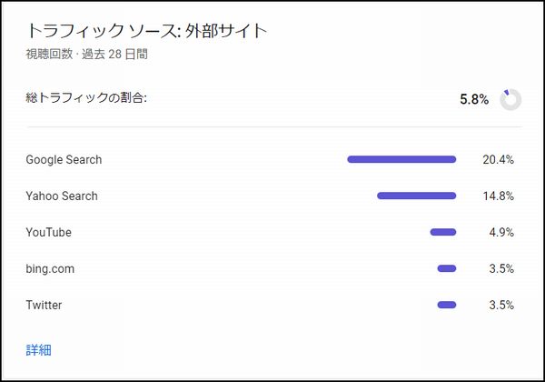This screenshot has width=545, height=382.
Task: Click the 3.5% value beside bing.com
Action: [501, 268]
